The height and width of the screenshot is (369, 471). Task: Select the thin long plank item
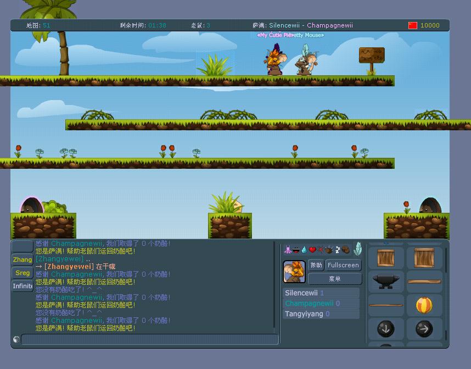(386, 305)
